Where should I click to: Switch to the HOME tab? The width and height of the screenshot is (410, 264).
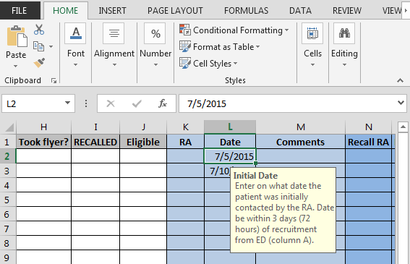point(65,10)
